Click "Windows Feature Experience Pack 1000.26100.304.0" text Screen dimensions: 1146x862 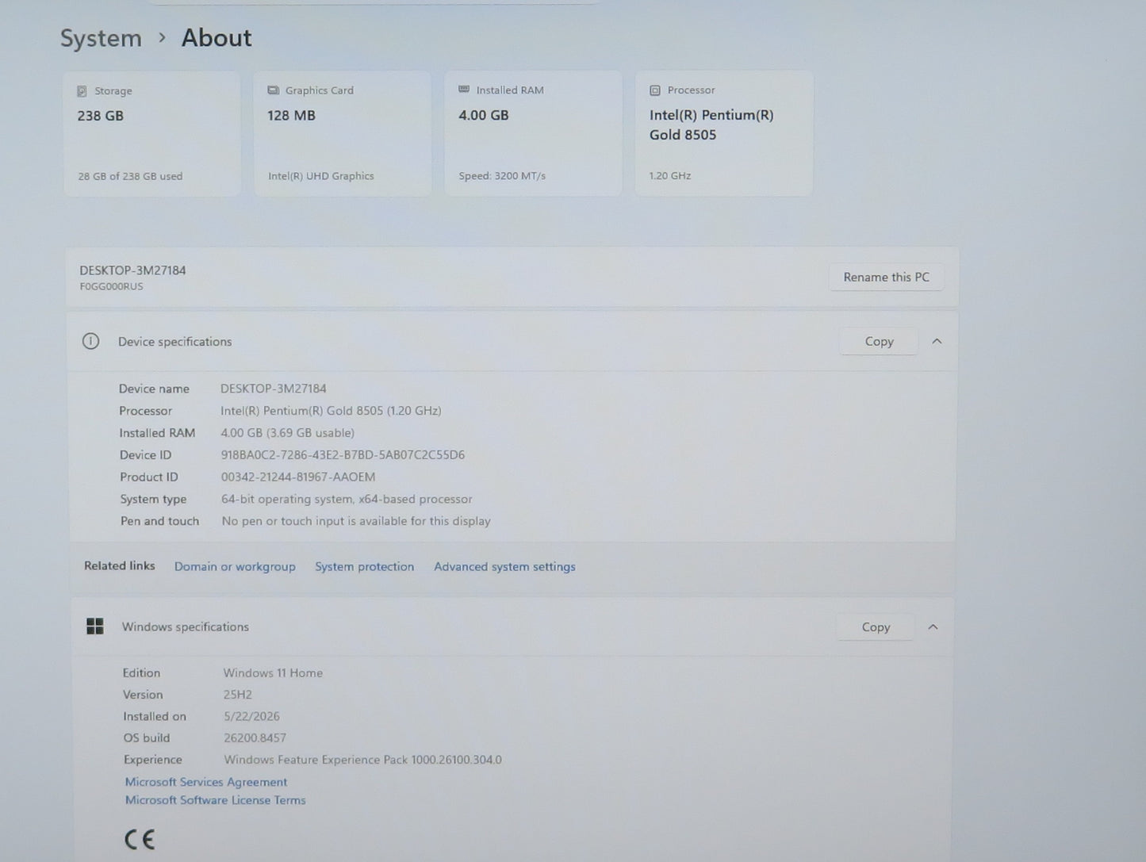coord(362,760)
